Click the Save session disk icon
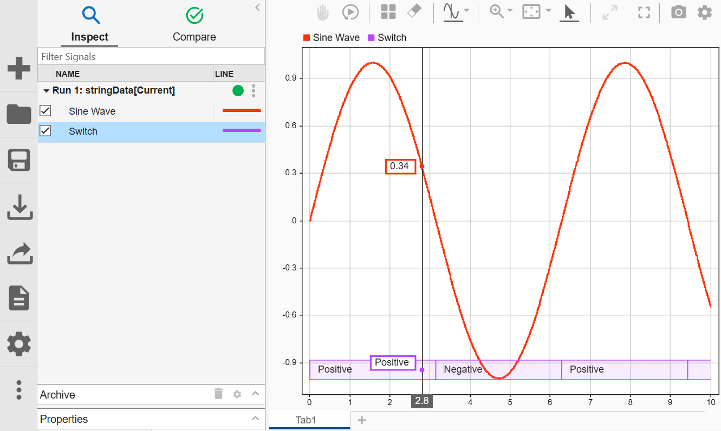Screen dimensions: 721x431 click(x=18, y=160)
